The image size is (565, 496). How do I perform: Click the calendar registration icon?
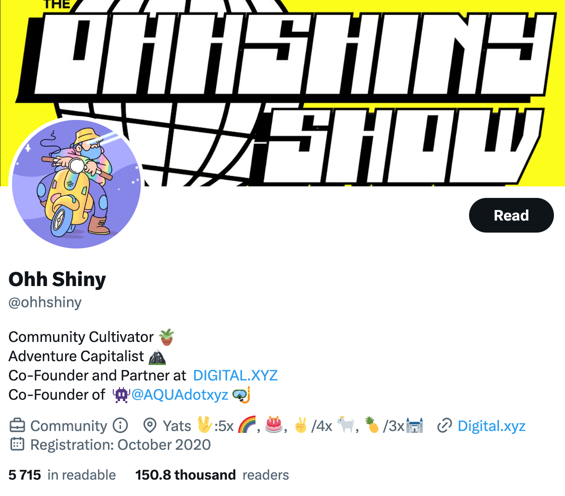(x=17, y=444)
